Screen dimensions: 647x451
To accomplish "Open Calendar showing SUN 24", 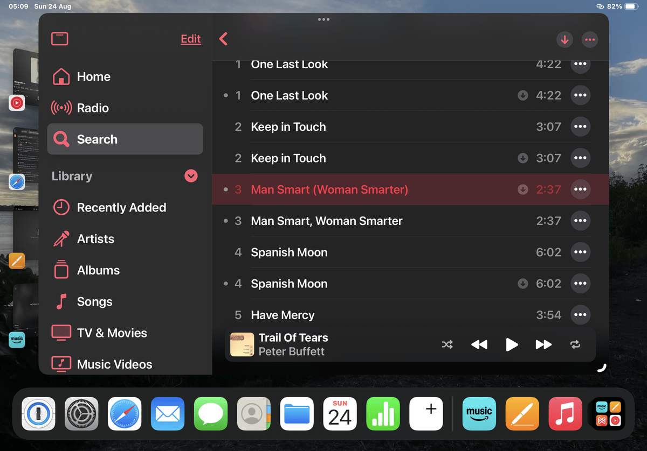I will point(340,414).
